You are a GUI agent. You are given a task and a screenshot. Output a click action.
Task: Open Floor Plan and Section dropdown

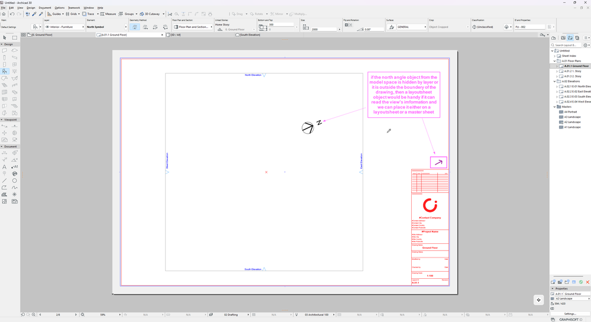coord(193,27)
